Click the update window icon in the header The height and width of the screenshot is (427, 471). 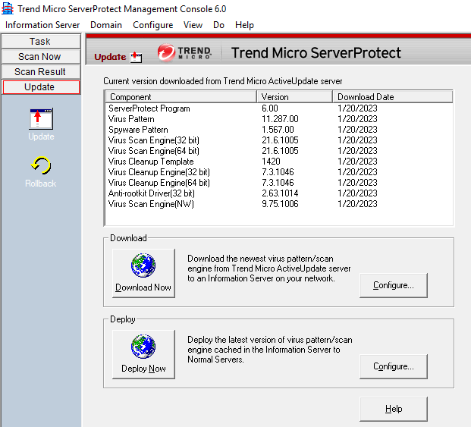point(136,57)
